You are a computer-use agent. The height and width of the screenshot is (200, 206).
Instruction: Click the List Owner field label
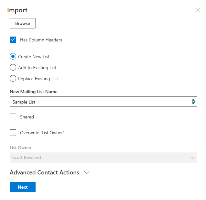pos(21,148)
